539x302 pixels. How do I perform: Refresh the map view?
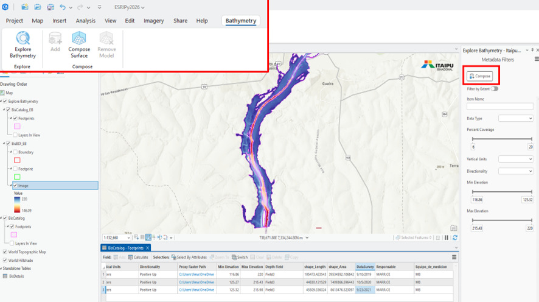(x=455, y=237)
